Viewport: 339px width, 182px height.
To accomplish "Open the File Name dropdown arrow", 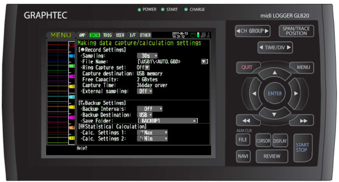I will pyautogui.click(x=204, y=62).
